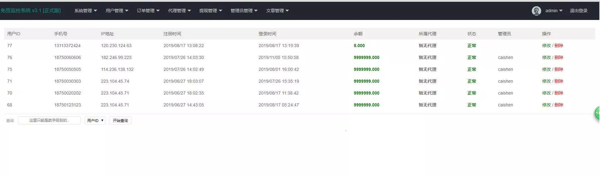Select phone number 18750020202
Viewport: 600px width, 176px height.
point(67,93)
